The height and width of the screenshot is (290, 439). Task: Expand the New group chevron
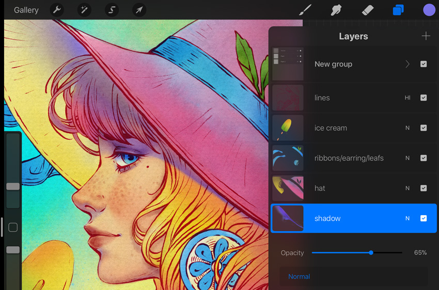(x=407, y=64)
